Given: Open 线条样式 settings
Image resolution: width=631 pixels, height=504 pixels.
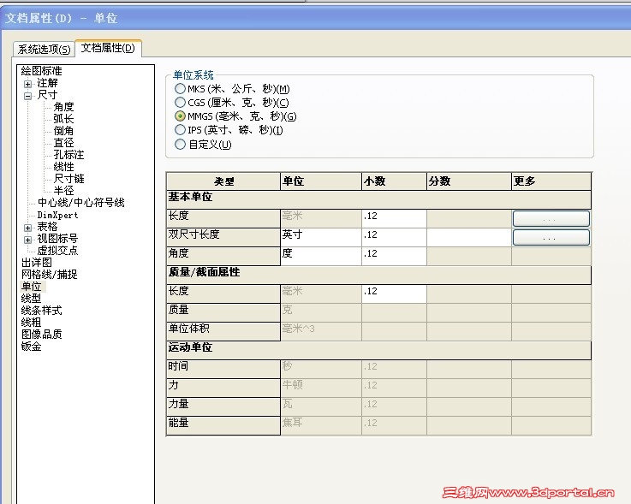Looking at the screenshot, I should click(x=41, y=311).
